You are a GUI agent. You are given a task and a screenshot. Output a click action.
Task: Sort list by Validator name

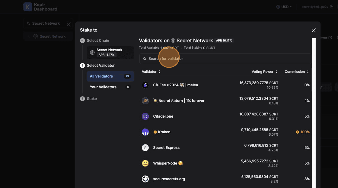[151, 72]
